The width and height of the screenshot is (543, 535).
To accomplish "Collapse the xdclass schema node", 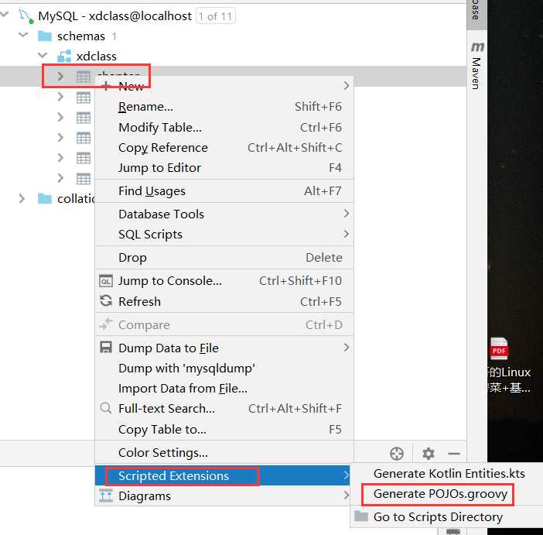I will [43, 55].
